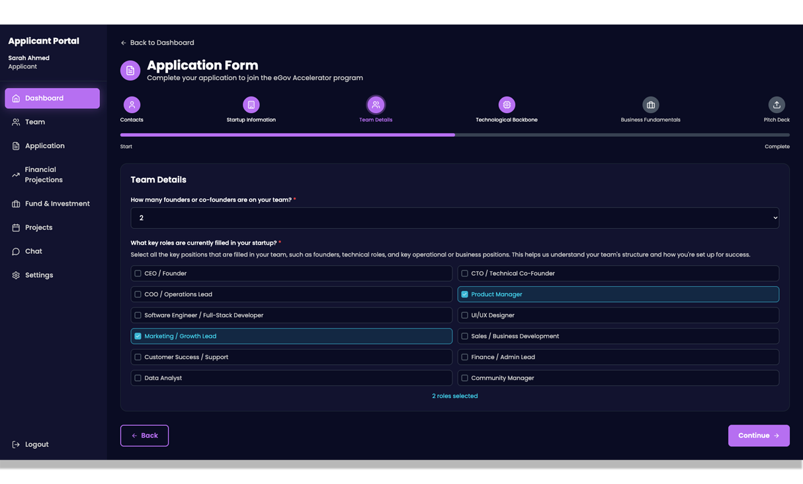The image size is (803, 484).
Task: Click the Logout icon in sidebar
Action: pyautogui.click(x=16, y=444)
